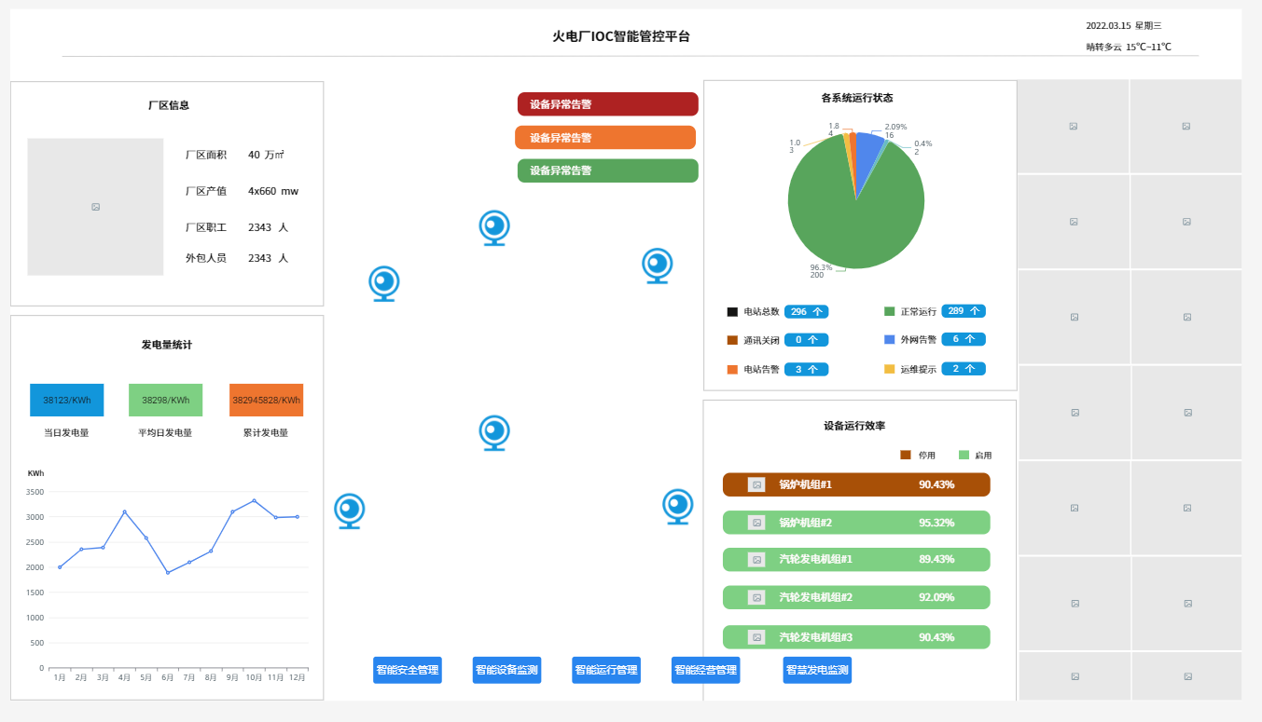Click the 3500 label on chart y-axis

pyautogui.click(x=35, y=492)
